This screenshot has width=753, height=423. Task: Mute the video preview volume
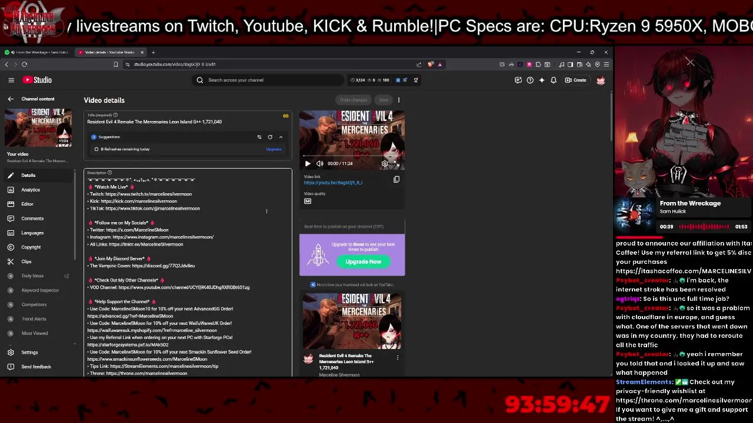[319, 163]
